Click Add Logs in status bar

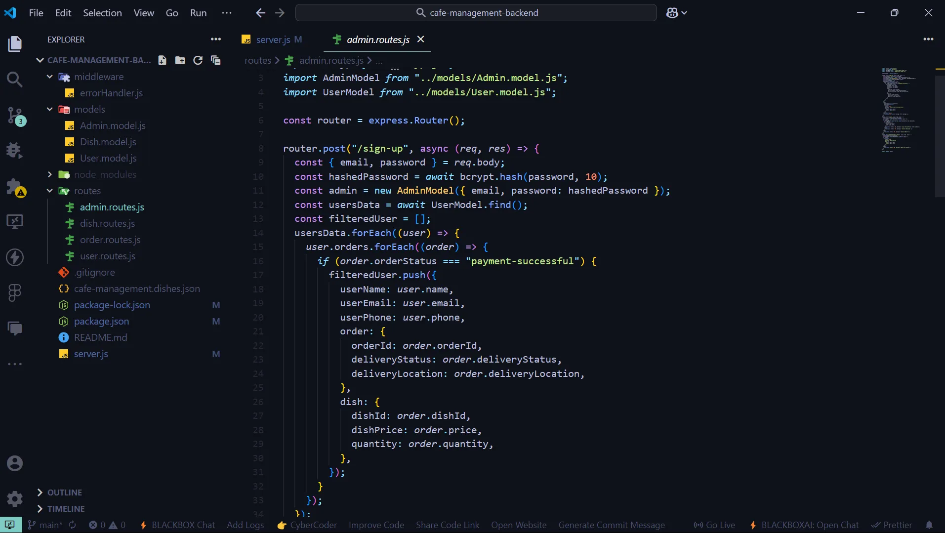(x=246, y=525)
